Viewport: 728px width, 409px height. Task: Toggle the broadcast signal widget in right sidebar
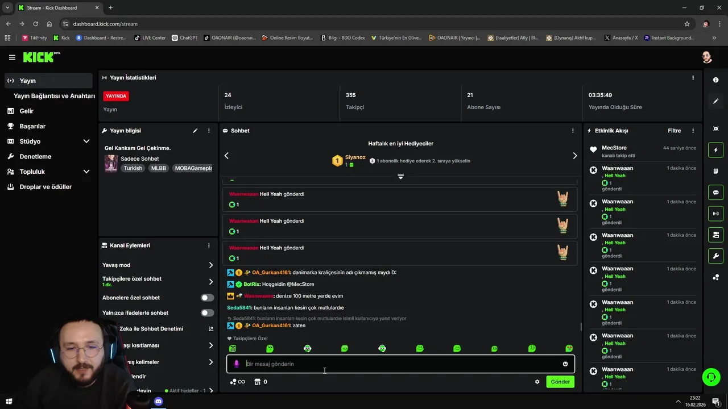click(x=715, y=214)
